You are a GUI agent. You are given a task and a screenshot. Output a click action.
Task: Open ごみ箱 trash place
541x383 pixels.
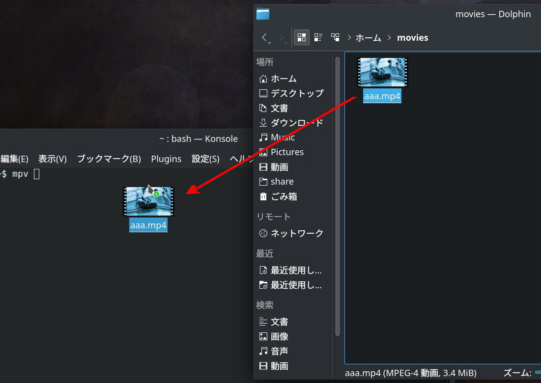click(291, 196)
